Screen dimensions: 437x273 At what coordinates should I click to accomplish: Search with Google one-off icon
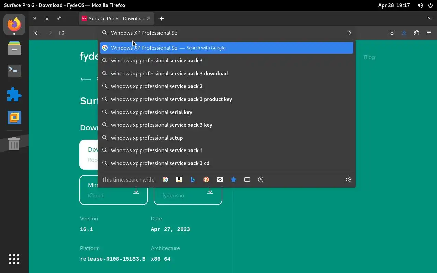click(x=165, y=179)
